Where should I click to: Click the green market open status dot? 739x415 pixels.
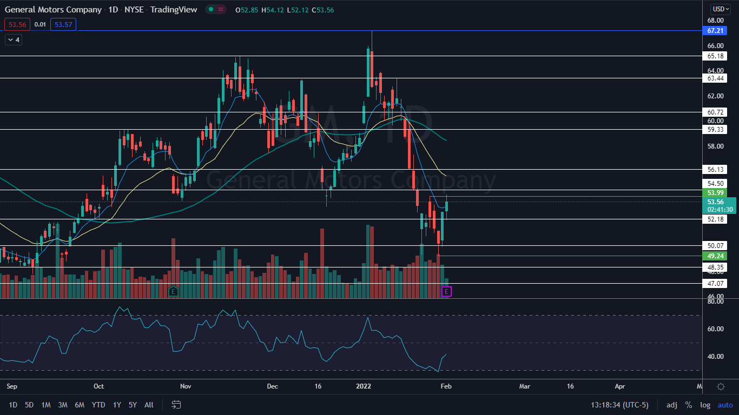pos(211,9)
